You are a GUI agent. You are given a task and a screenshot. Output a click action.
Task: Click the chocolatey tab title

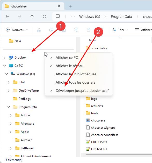pos(19,6)
